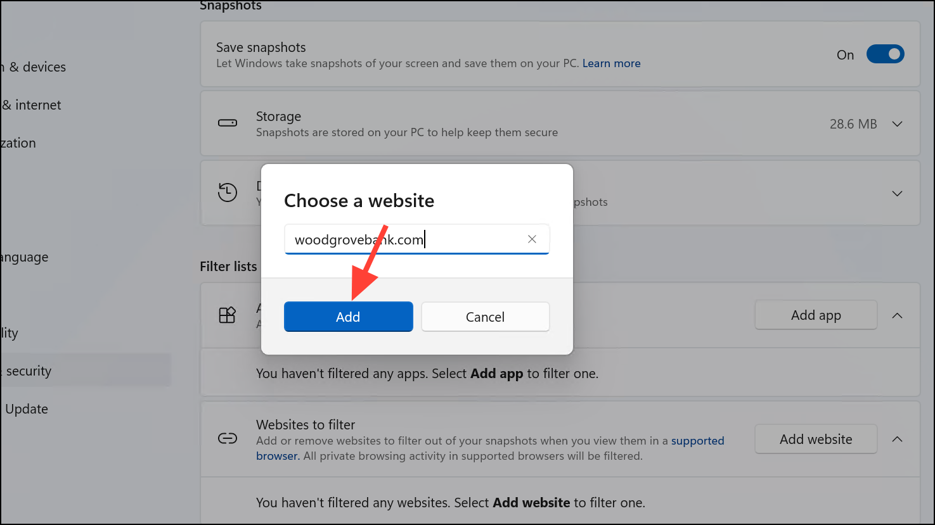Collapse the Add app filter section
The height and width of the screenshot is (525, 935).
coord(898,315)
